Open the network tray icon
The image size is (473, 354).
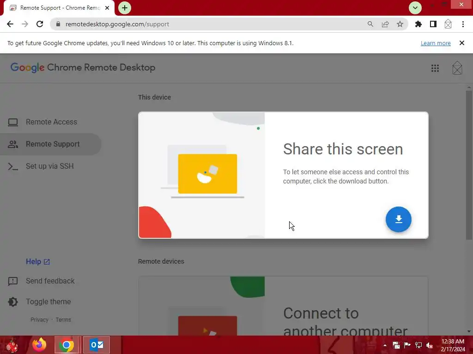coord(418,345)
